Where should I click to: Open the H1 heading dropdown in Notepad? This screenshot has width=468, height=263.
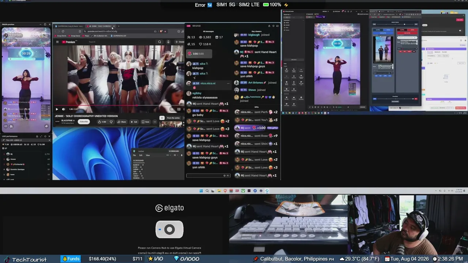(168, 155)
